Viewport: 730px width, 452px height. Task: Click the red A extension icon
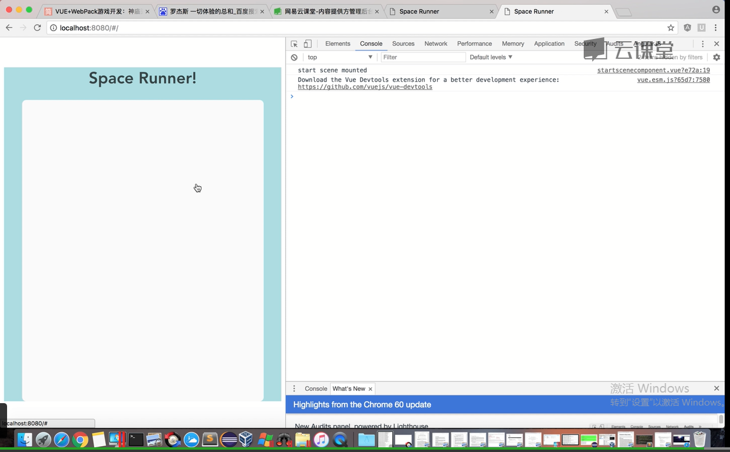687,28
